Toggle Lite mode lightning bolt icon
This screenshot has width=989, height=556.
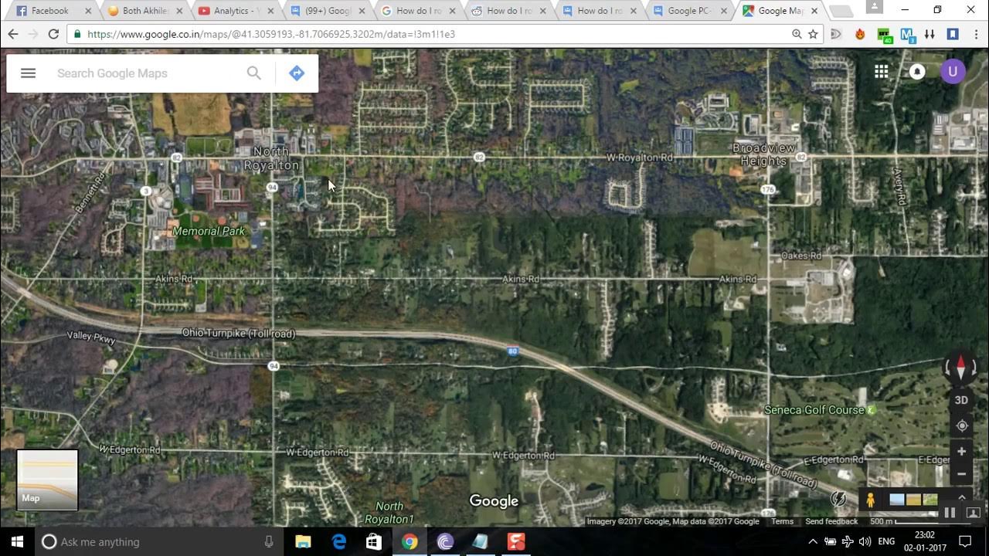pos(838,499)
